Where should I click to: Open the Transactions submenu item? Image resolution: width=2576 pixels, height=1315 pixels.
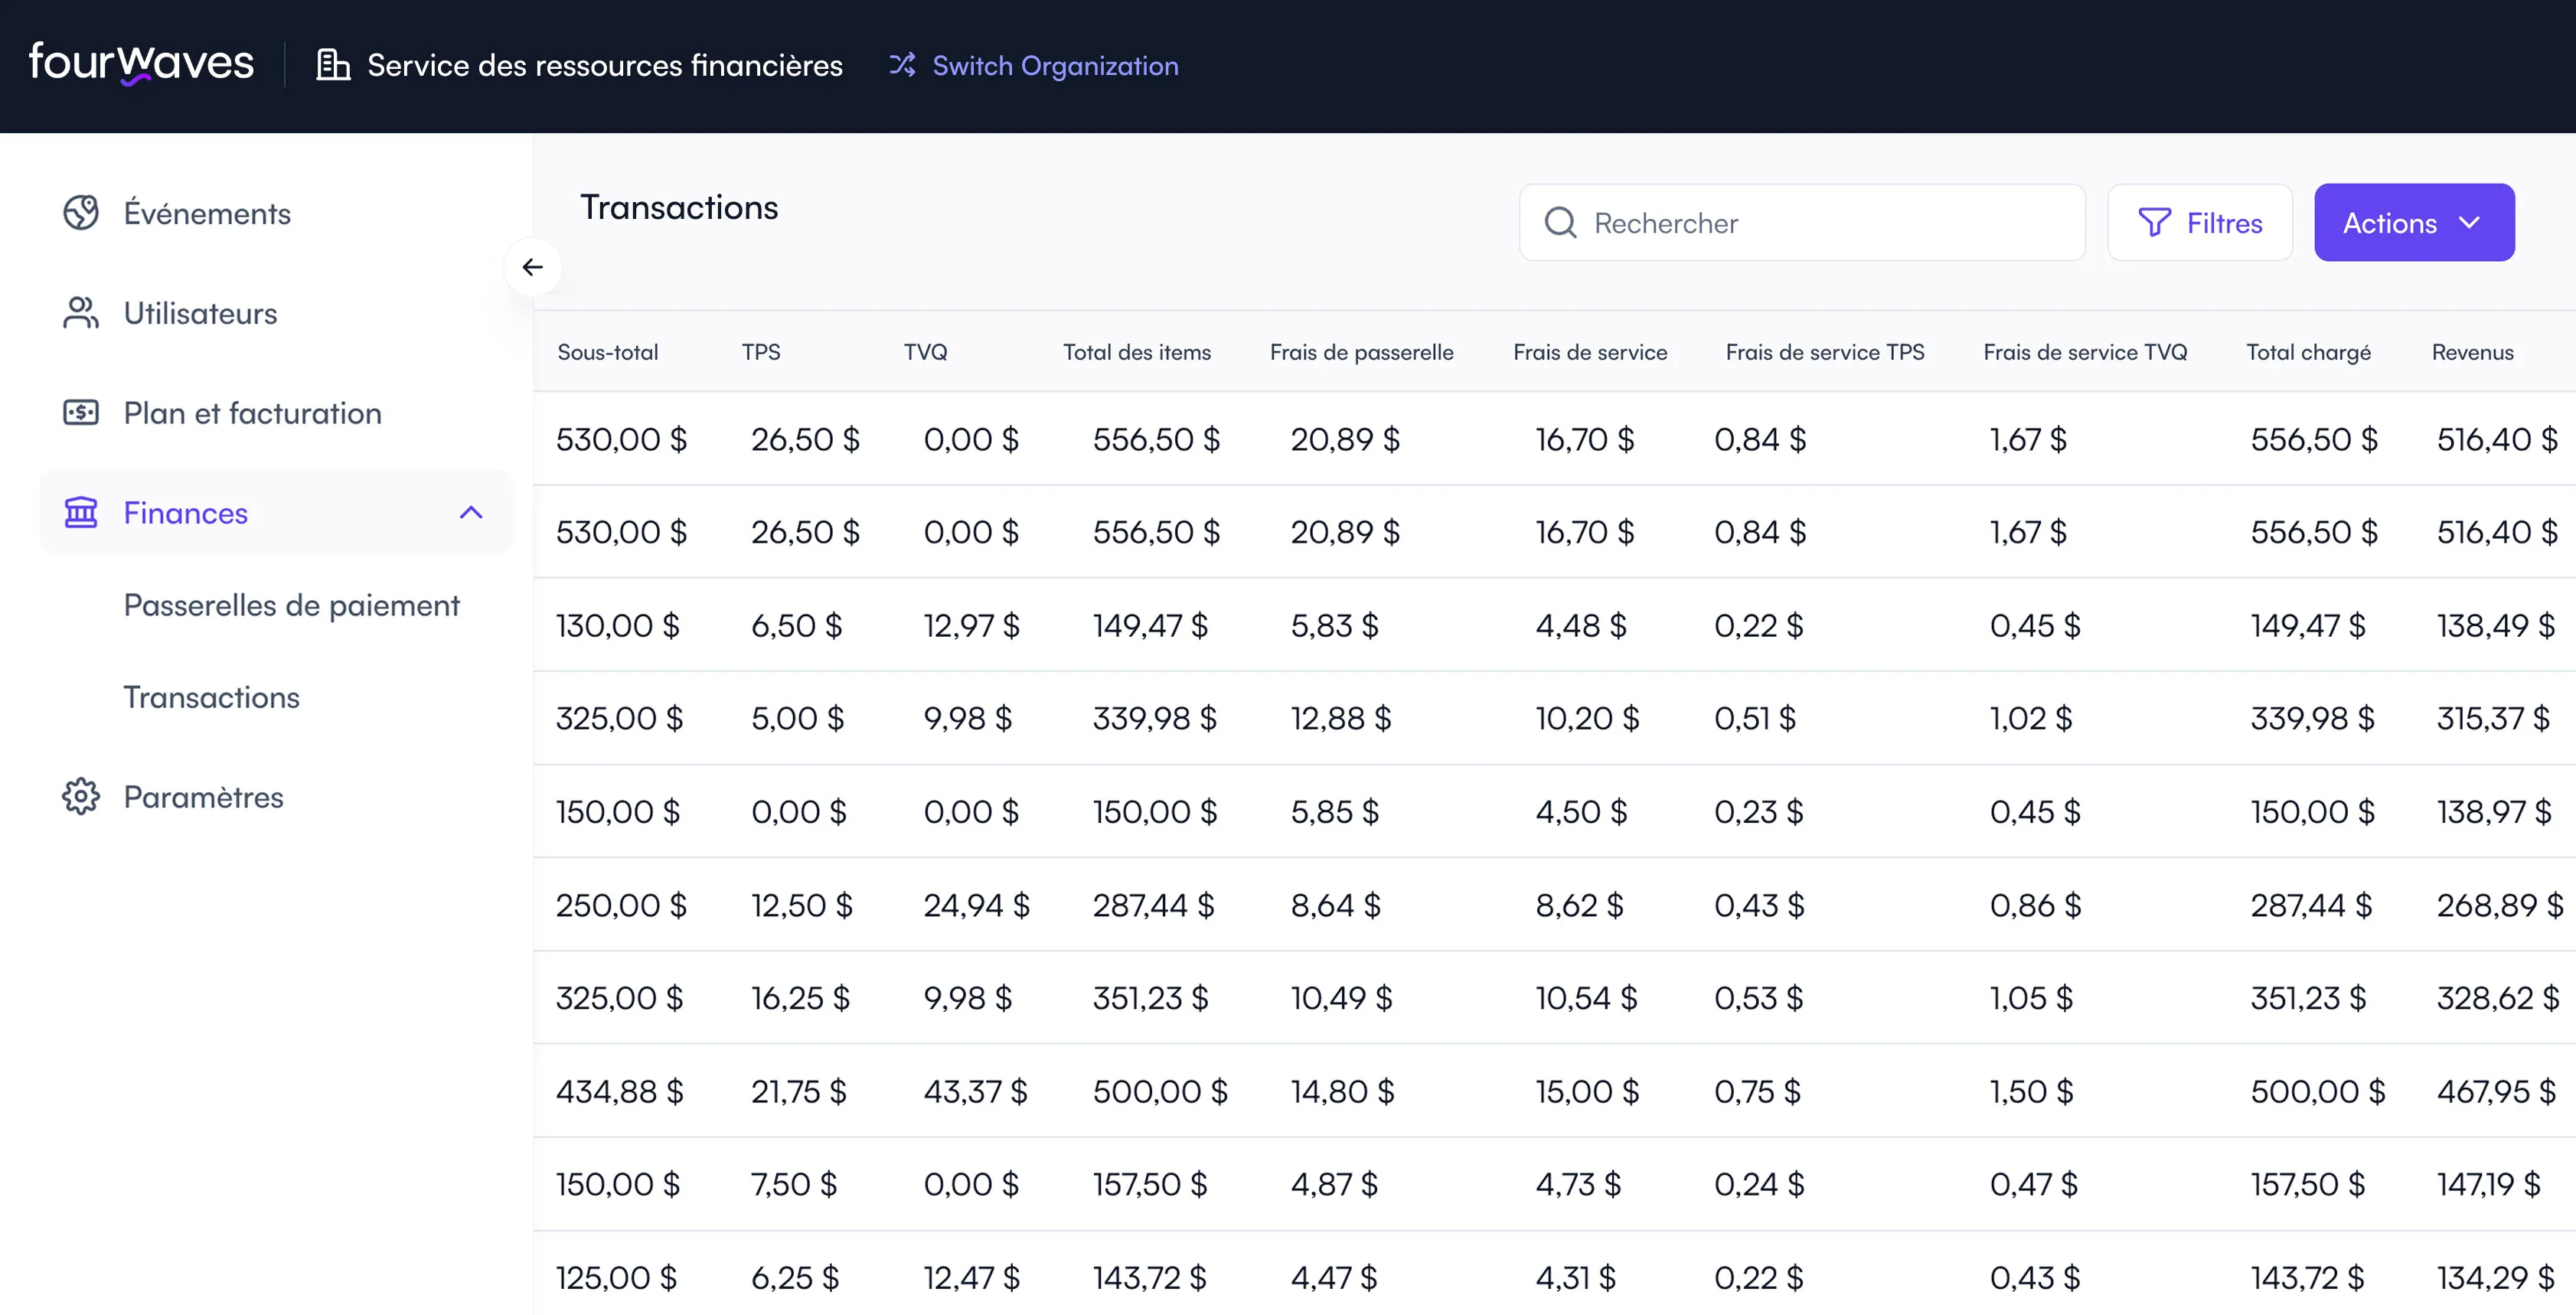click(x=211, y=697)
